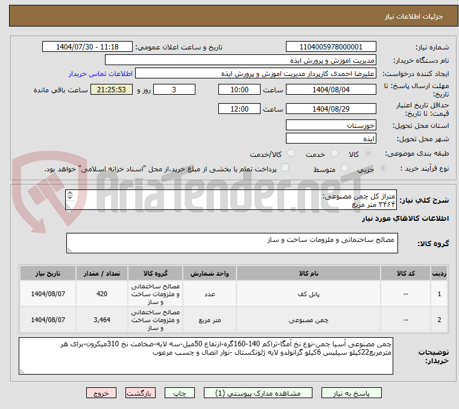The height and width of the screenshot is (409, 459).
Task: Click the توضیحات خریدار text area
Action: pos(206,355)
